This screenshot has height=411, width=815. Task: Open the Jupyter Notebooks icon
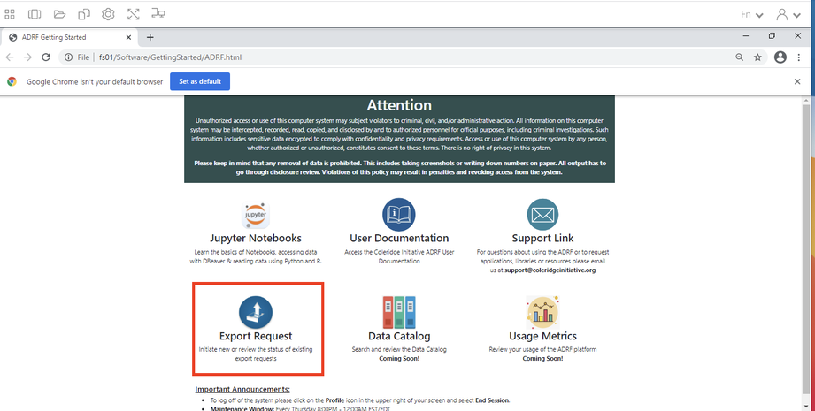click(x=256, y=215)
